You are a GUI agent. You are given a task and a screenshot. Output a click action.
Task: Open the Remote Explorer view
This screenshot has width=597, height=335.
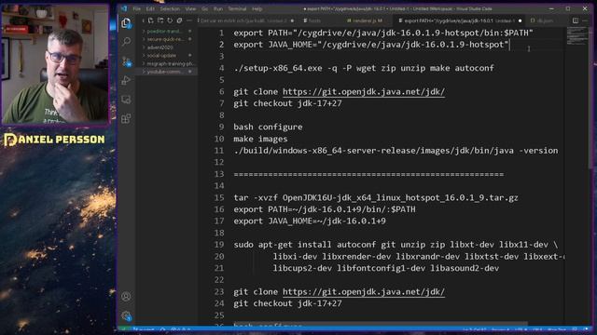pos(126,100)
